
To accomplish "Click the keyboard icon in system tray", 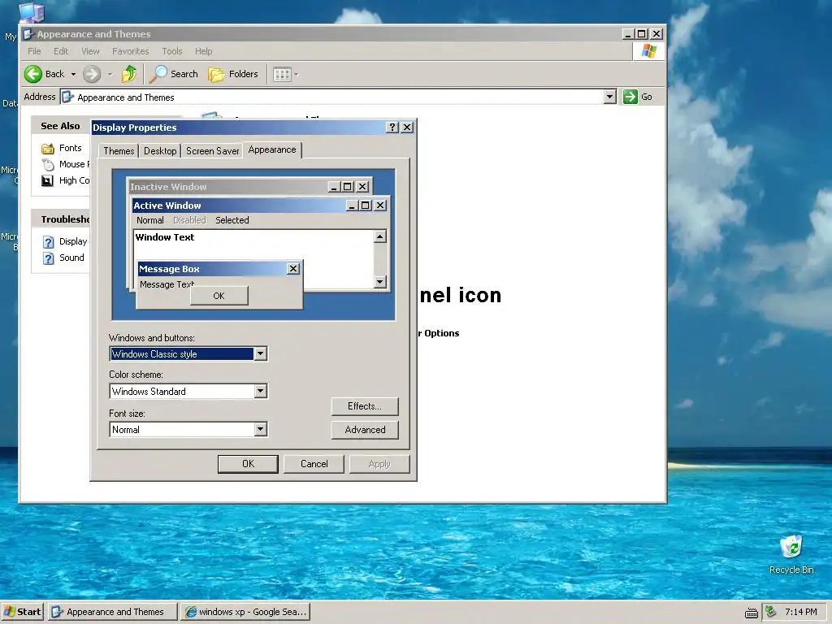I will coord(752,613).
